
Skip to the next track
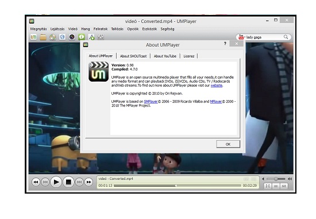(79, 182)
